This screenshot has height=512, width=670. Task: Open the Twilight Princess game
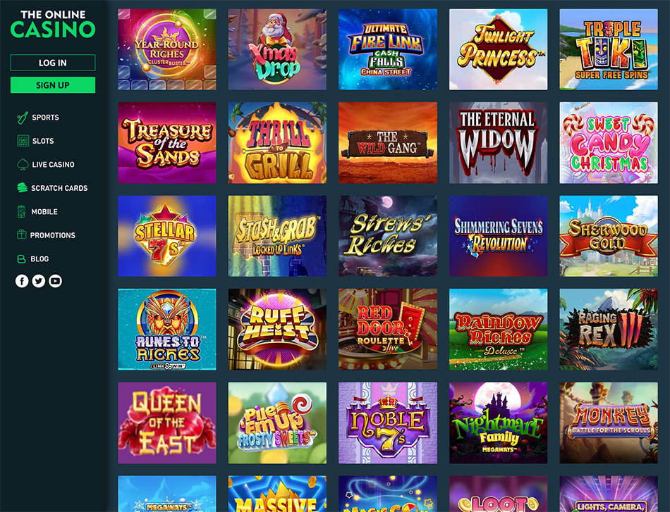(498, 49)
